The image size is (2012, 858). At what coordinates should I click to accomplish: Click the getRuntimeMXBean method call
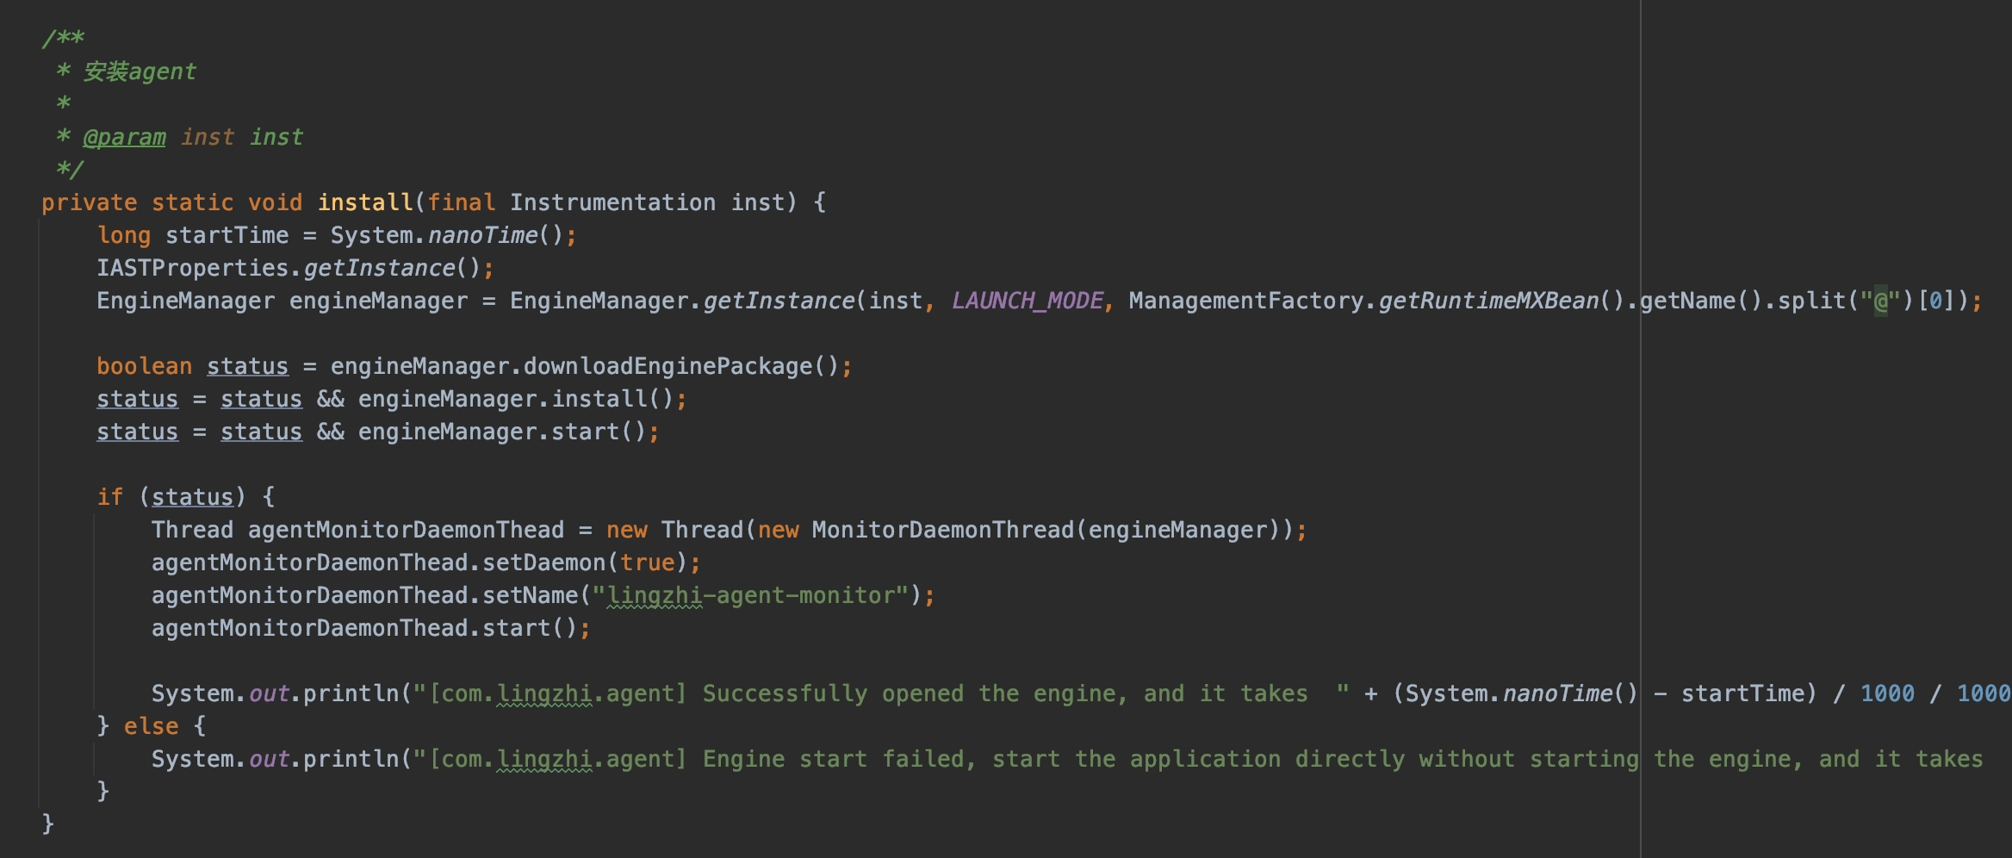(1487, 301)
